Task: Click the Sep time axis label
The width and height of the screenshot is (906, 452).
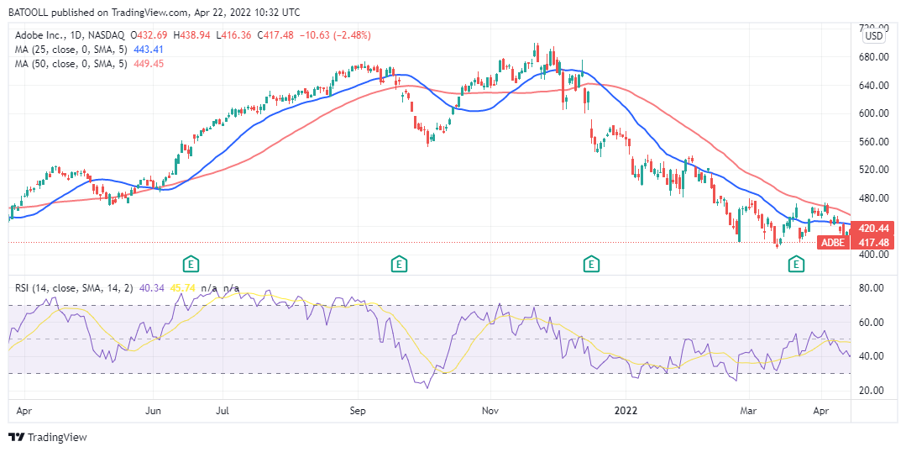Action: pos(359,412)
